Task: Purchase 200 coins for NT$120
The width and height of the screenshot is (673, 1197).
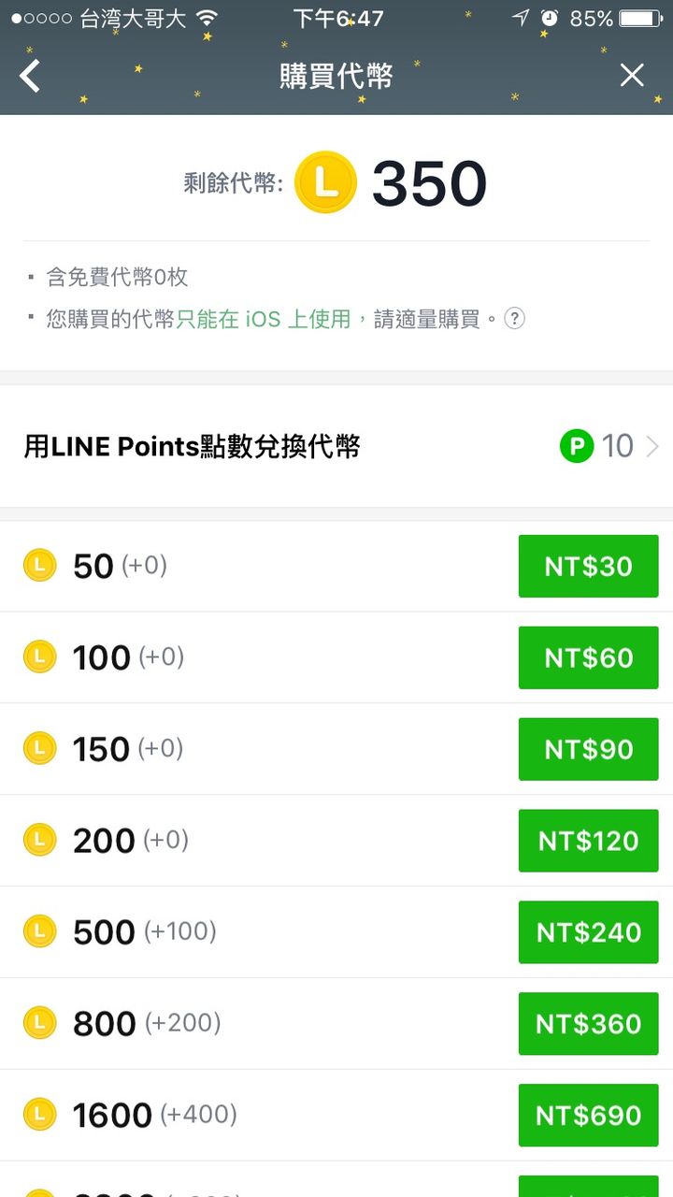Action: pos(588,841)
